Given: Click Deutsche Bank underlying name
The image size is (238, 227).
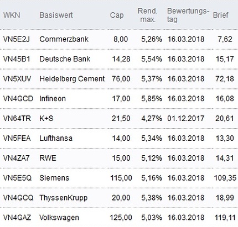Looking at the screenshot, I should coord(65,59).
